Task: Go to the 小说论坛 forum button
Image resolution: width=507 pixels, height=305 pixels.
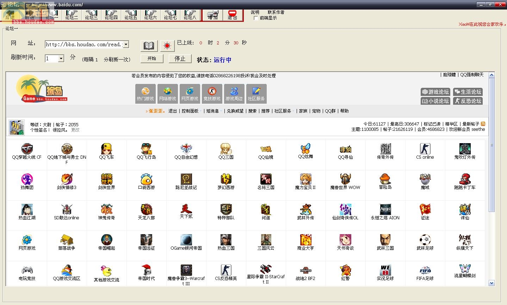Action: (435, 101)
